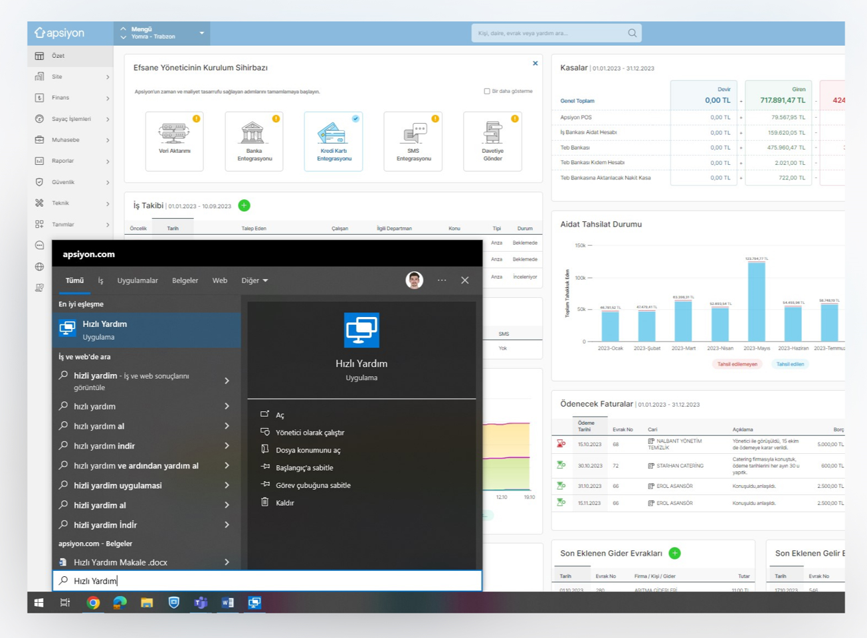Add a new Gider Evrakı with plus
Viewport: 867px width, 638px height.
click(x=674, y=553)
